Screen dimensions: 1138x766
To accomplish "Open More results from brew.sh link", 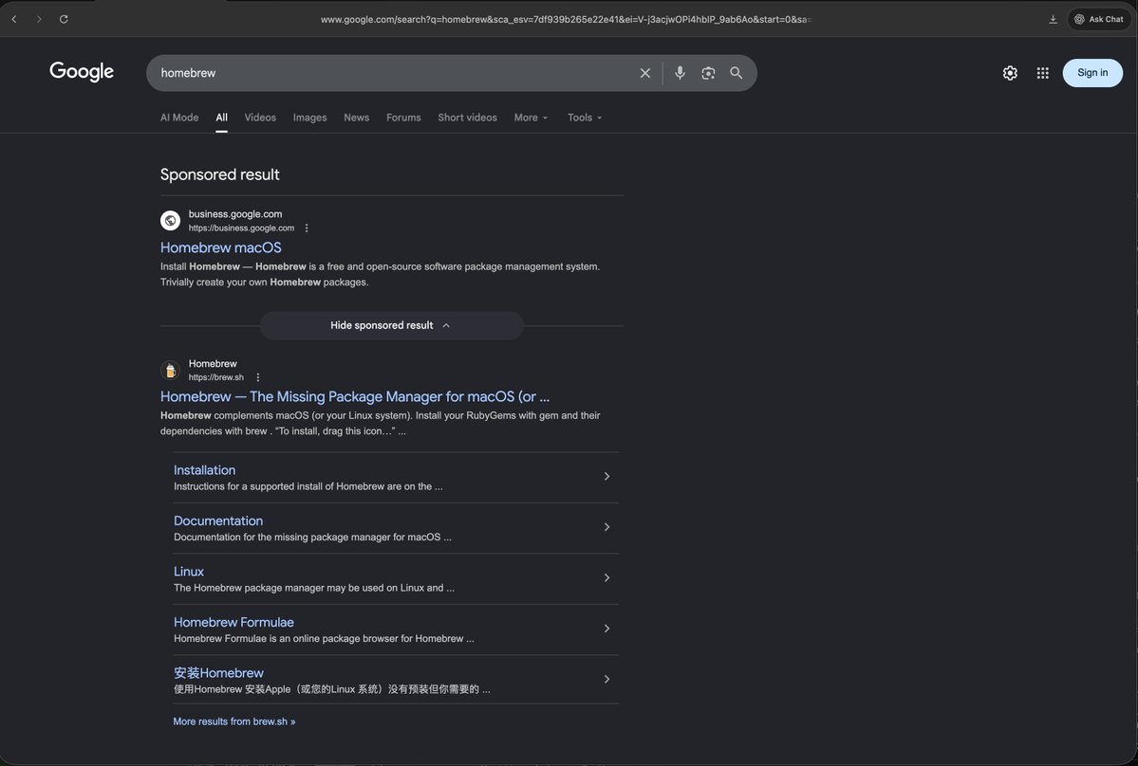I will pyautogui.click(x=234, y=721).
